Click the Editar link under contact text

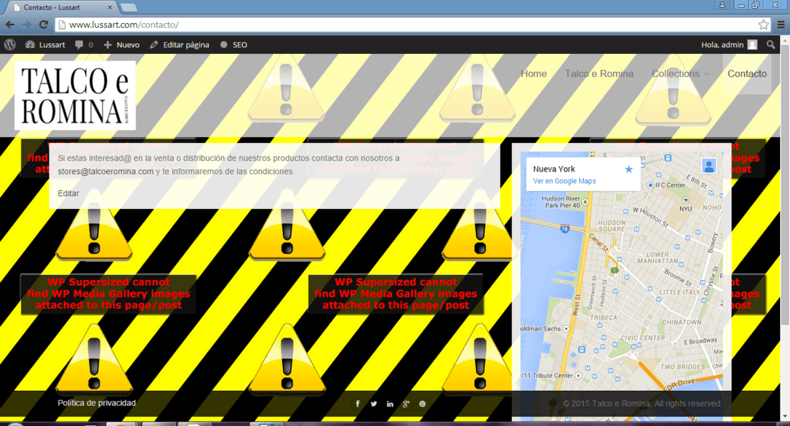click(x=68, y=193)
